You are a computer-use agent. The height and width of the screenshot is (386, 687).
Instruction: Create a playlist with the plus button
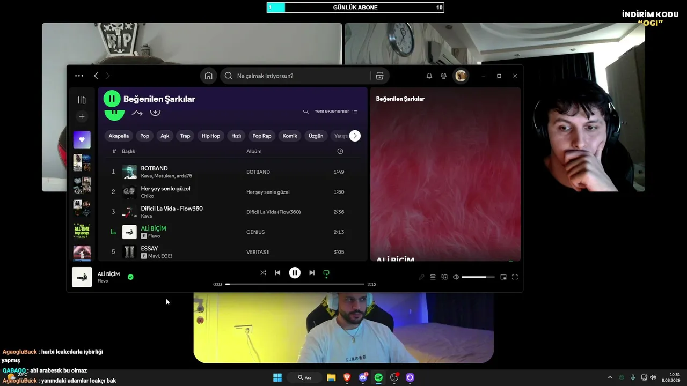(x=82, y=116)
